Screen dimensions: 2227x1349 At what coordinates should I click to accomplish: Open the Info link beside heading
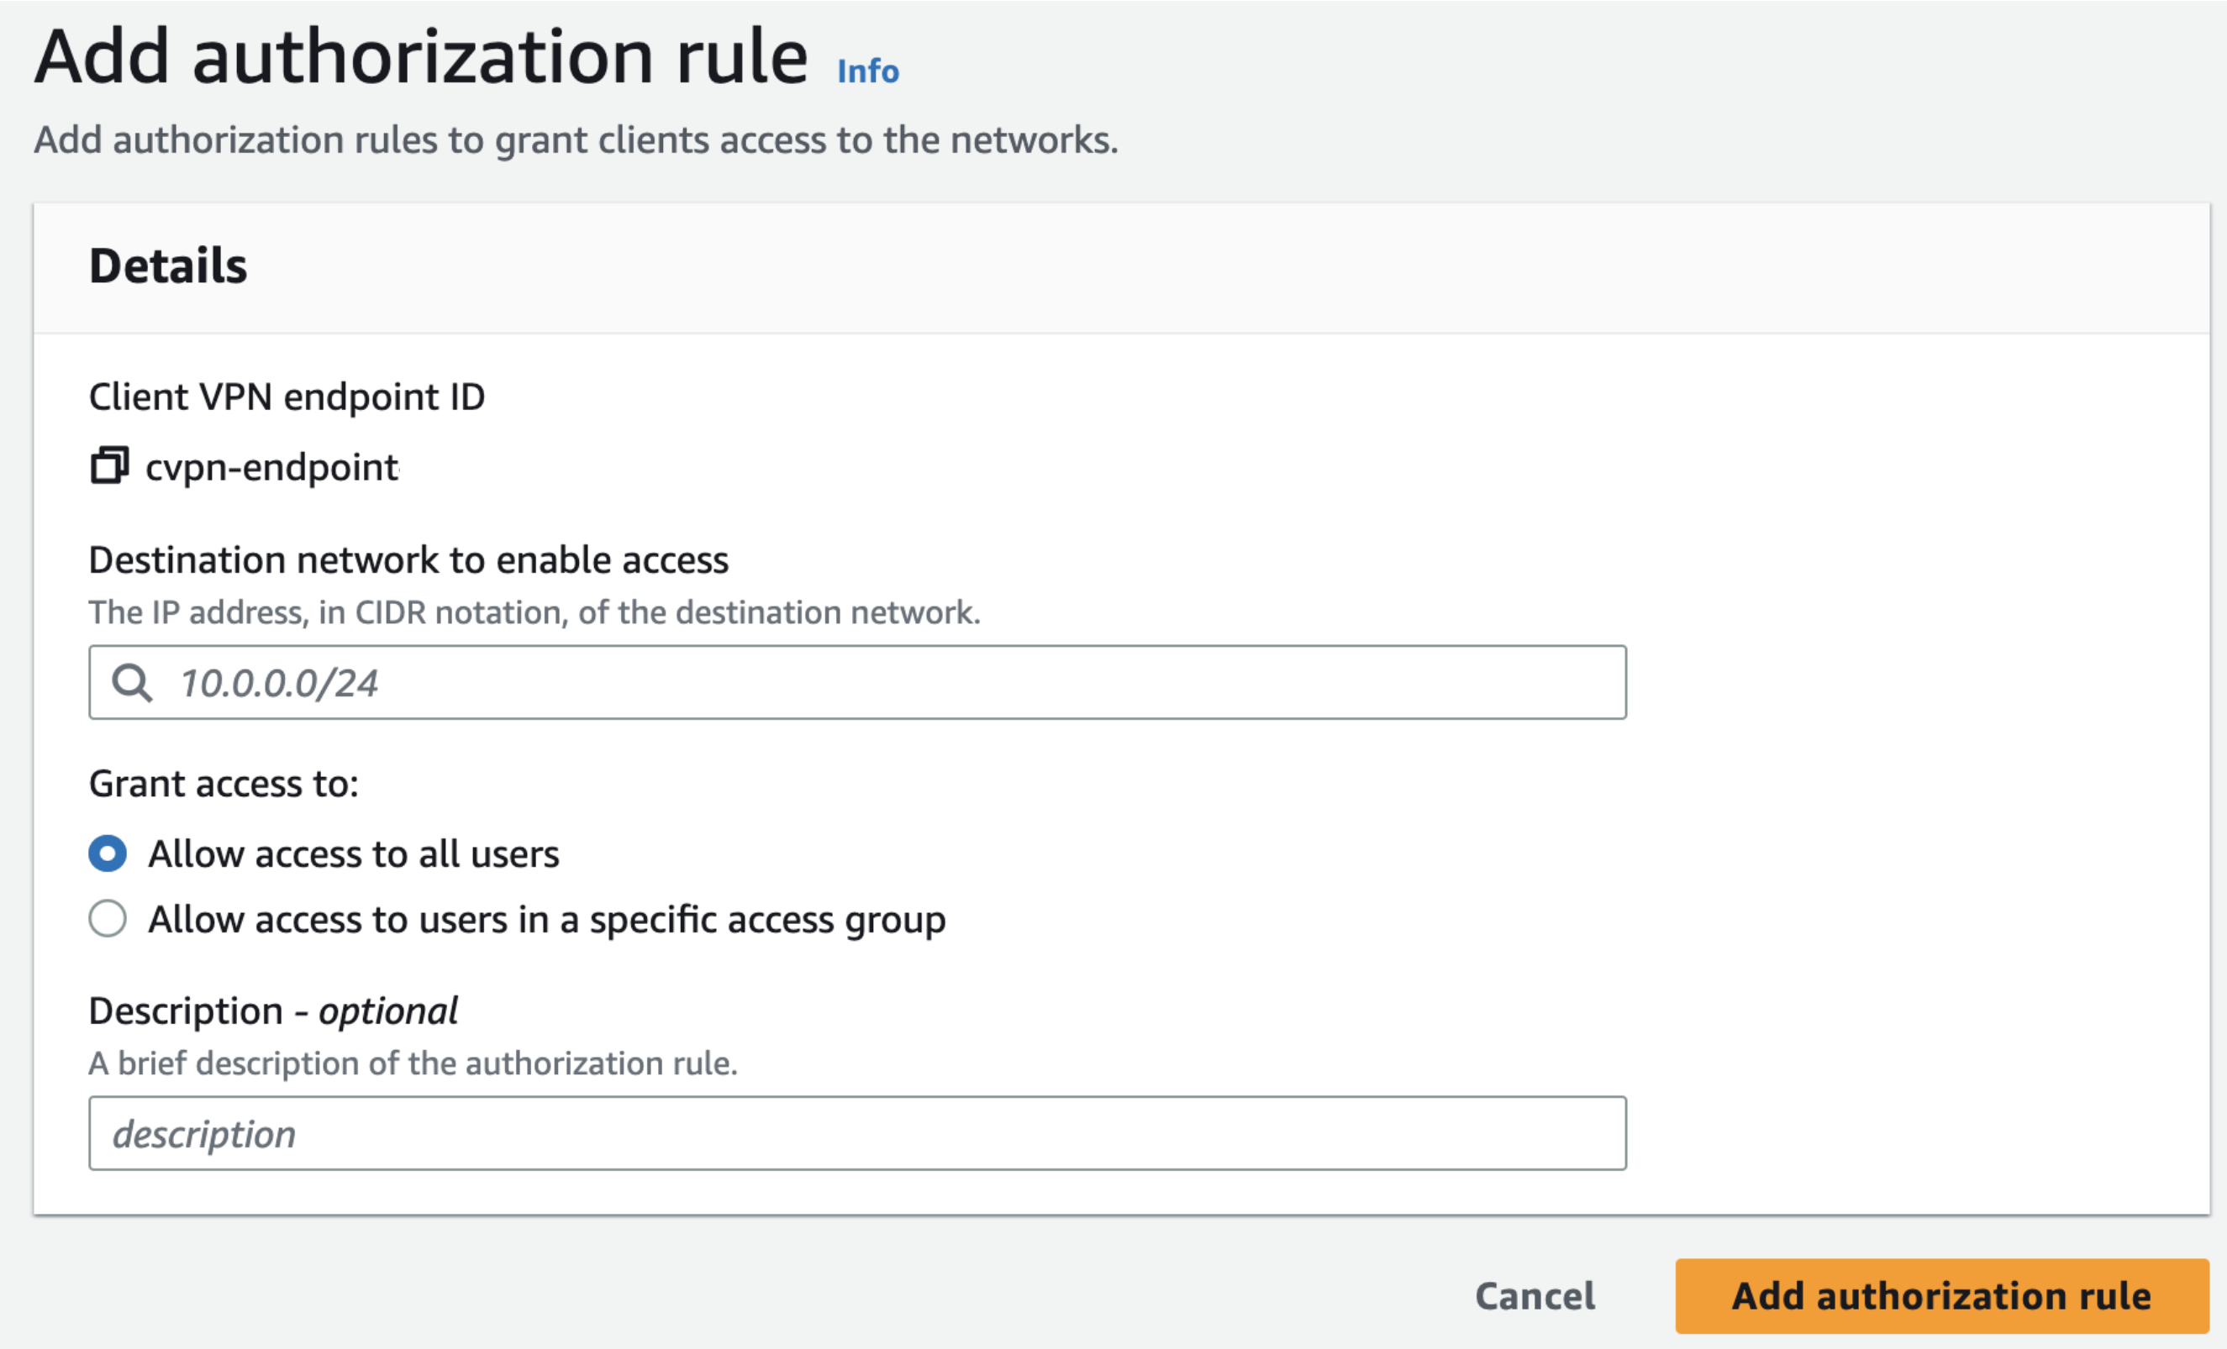(x=866, y=71)
